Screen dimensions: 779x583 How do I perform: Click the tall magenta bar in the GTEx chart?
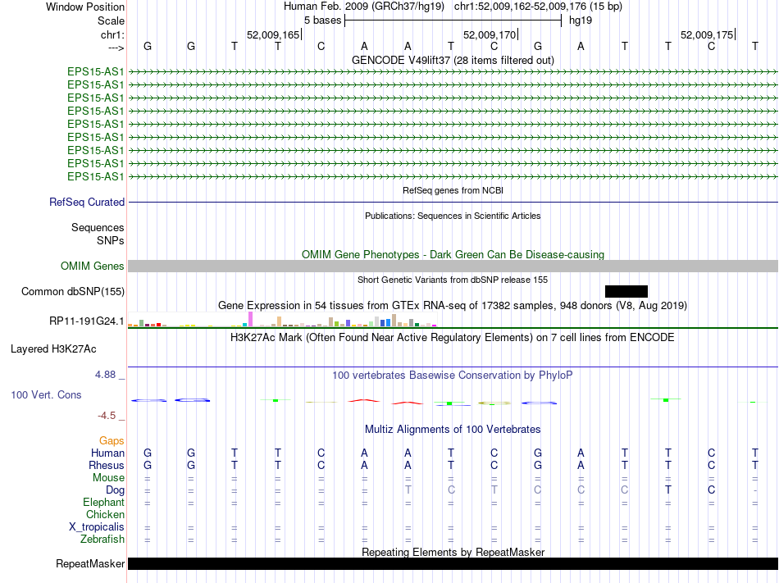pos(250,319)
